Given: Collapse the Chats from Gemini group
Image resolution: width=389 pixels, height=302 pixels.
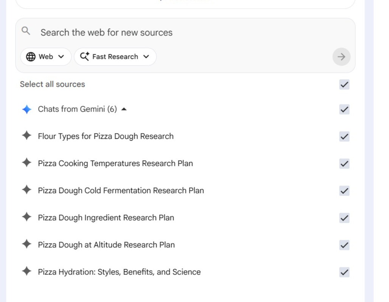Looking at the screenshot, I should 124,109.
